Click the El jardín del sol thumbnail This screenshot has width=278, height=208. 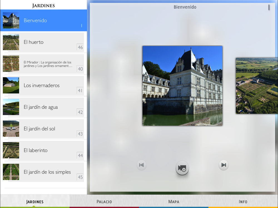(x=11, y=129)
